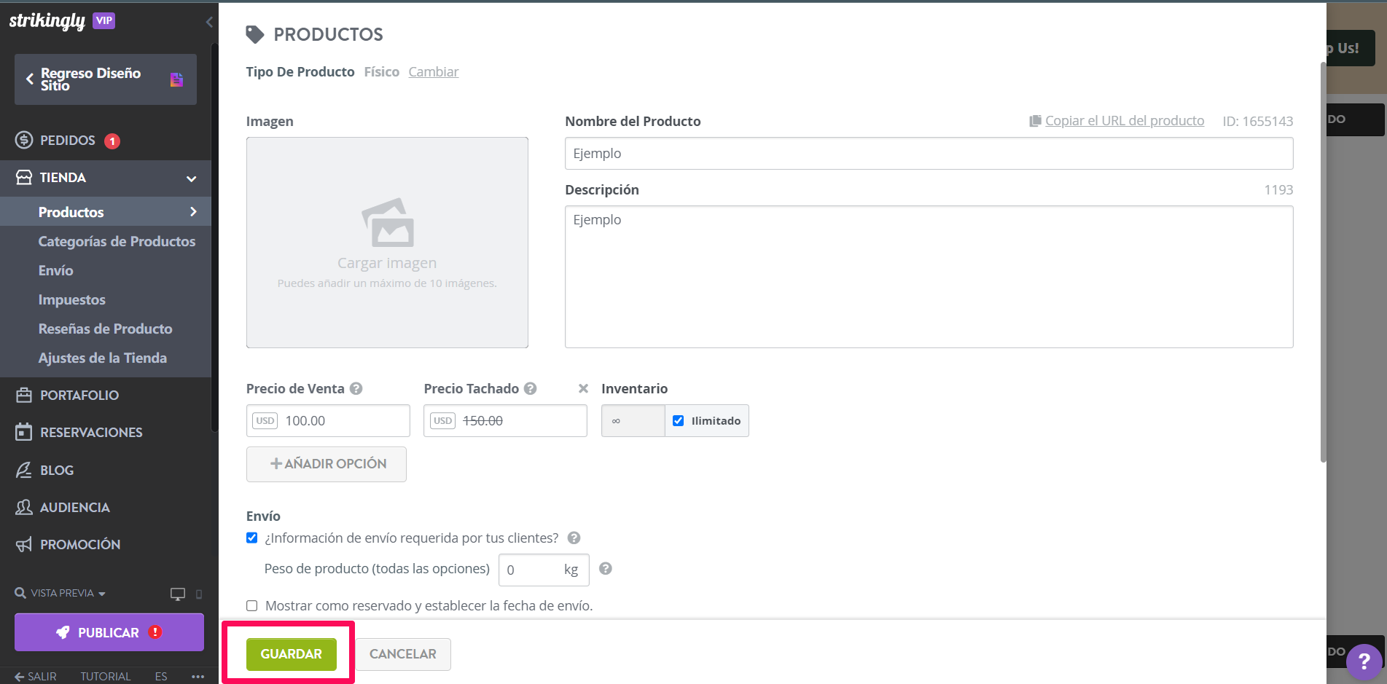Open Impuestos in the sidebar
This screenshot has width=1387, height=684.
pyautogui.click(x=71, y=299)
